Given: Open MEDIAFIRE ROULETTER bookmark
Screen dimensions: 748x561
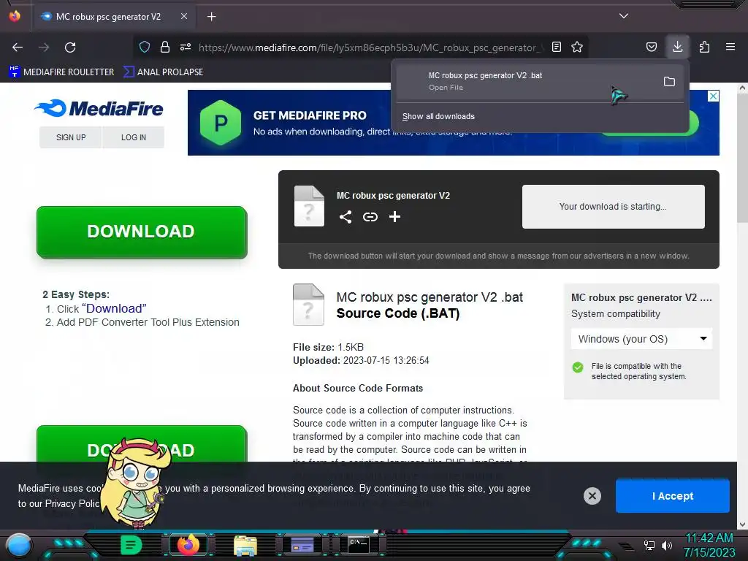Looking at the screenshot, I should [61, 72].
